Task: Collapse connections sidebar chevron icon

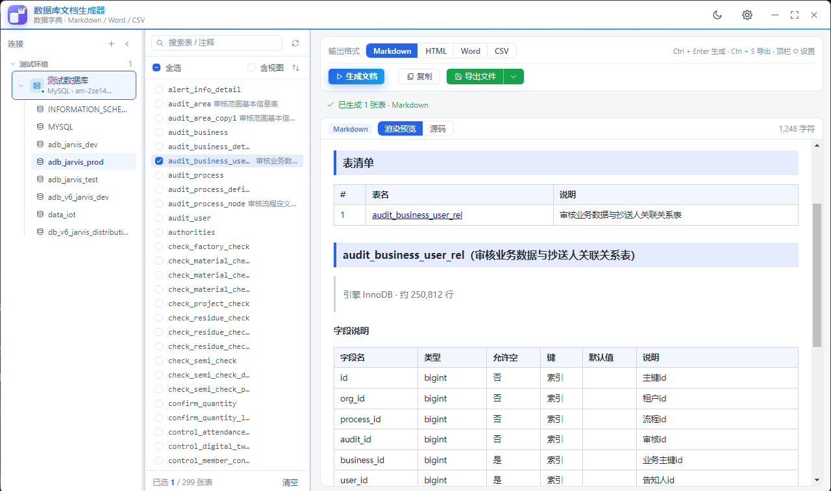Action: coord(127,44)
